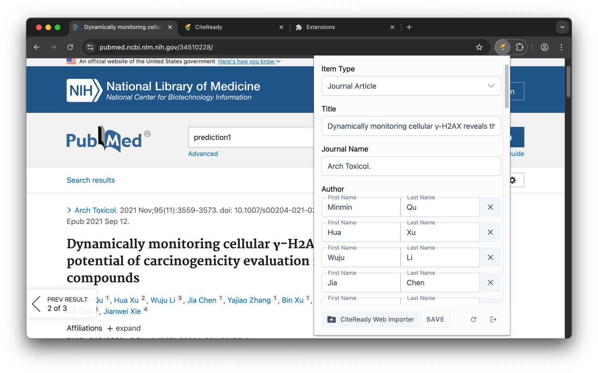The height and width of the screenshot is (373, 598).
Task: Open Chrome three-dot menu
Action: click(x=562, y=47)
